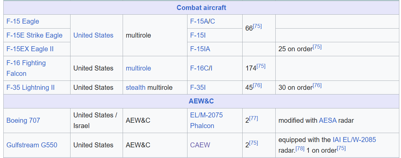Open the F-15 Eagle article link

[23, 21]
